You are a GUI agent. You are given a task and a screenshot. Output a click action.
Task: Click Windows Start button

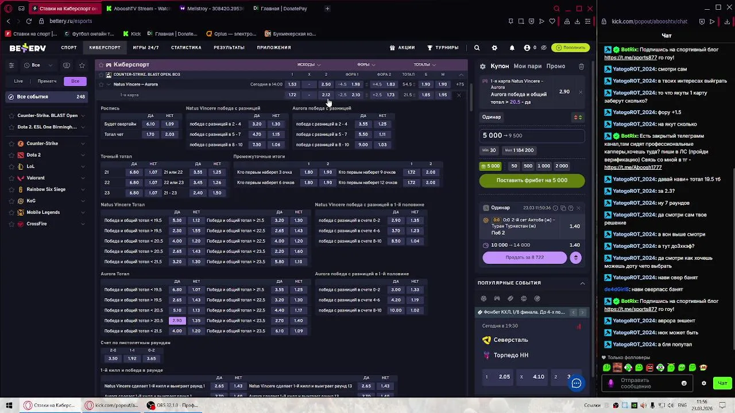tap(9, 405)
